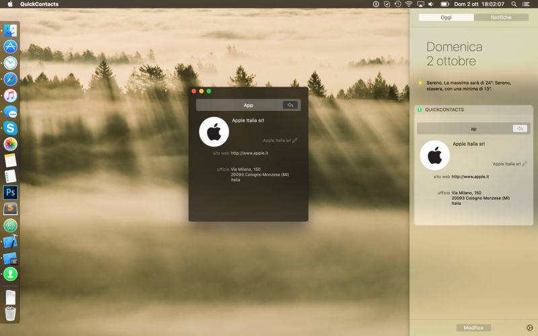Launch the App Store from the dock
This screenshot has width=538, height=336.
pyautogui.click(x=10, y=46)
